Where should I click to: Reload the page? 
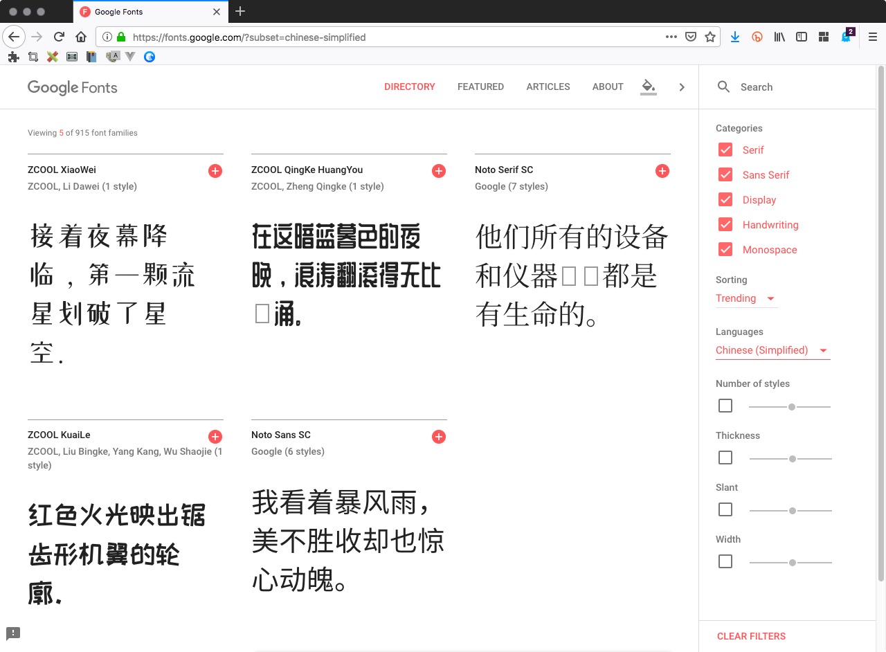click(x=59, y=37)
